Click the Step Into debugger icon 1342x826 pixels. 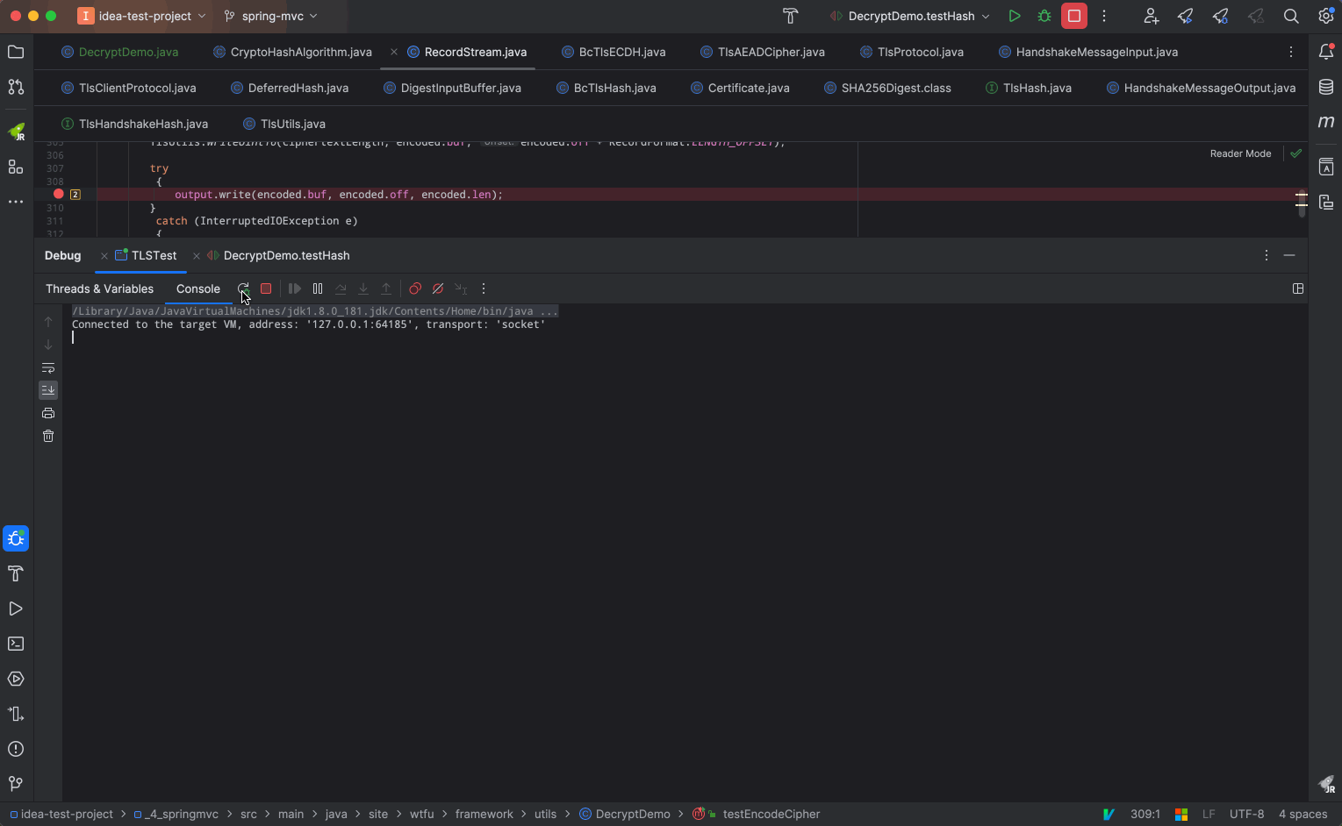363,288
